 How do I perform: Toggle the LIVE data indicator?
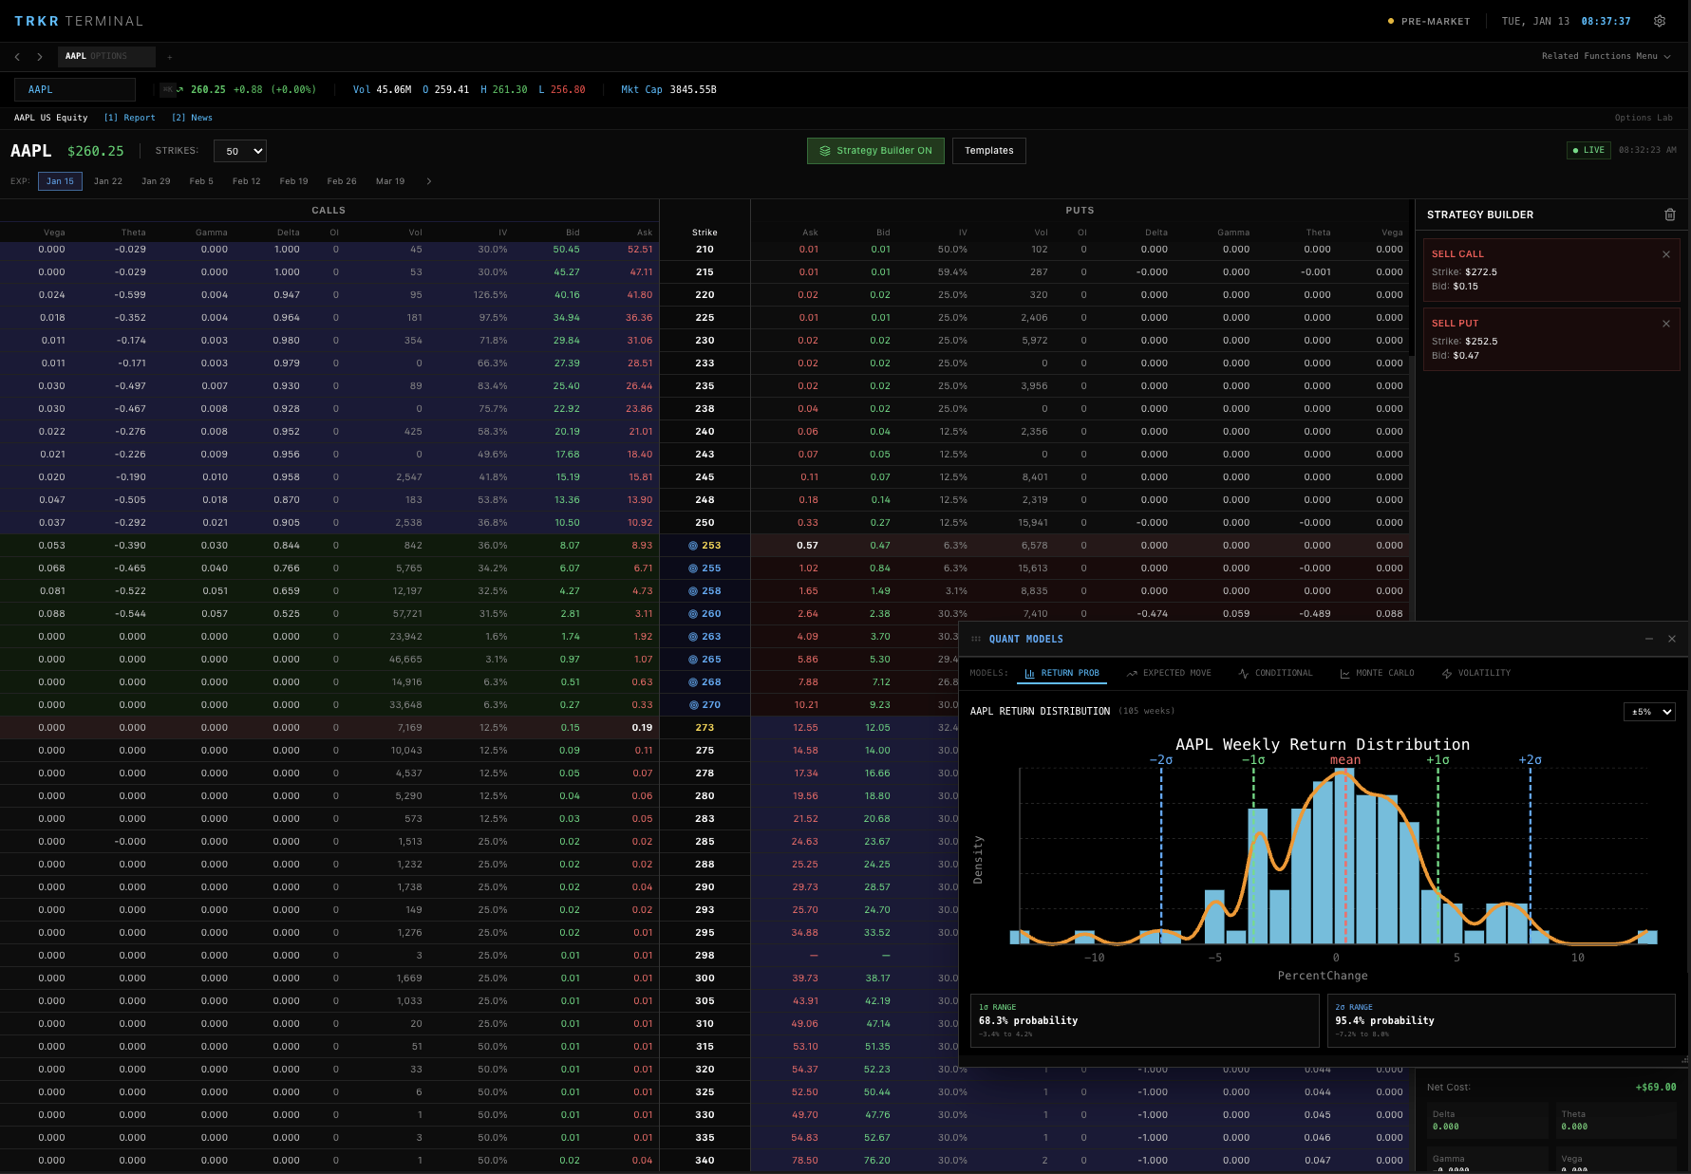[1588, 150]
